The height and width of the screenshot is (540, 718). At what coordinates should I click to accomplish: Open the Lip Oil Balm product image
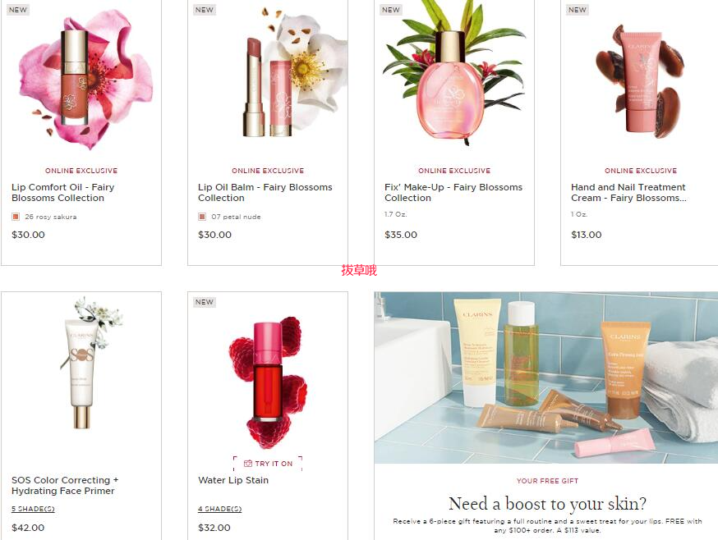[x=292, y=73]
